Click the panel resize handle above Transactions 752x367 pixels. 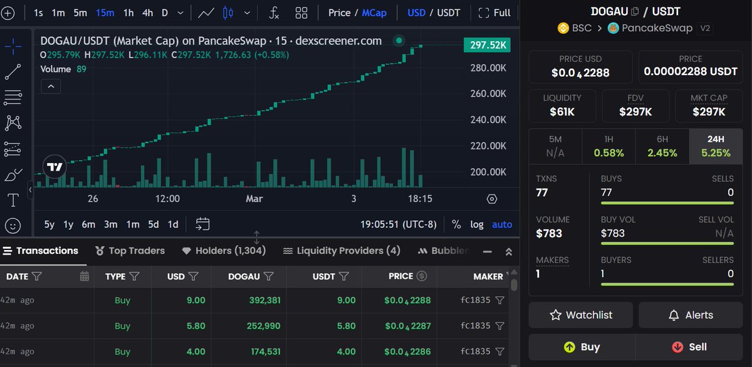(257, 238)
